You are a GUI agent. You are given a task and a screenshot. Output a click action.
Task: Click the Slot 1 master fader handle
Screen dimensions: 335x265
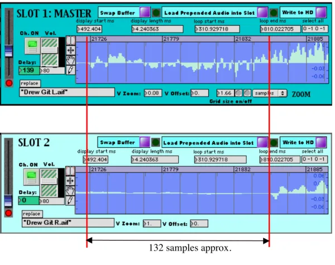tap(9, 51)
